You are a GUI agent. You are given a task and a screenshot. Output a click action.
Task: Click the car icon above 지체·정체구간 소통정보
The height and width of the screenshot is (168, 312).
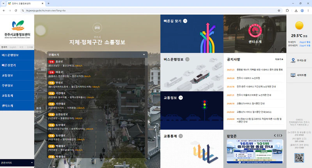click(x=97, y=28)
